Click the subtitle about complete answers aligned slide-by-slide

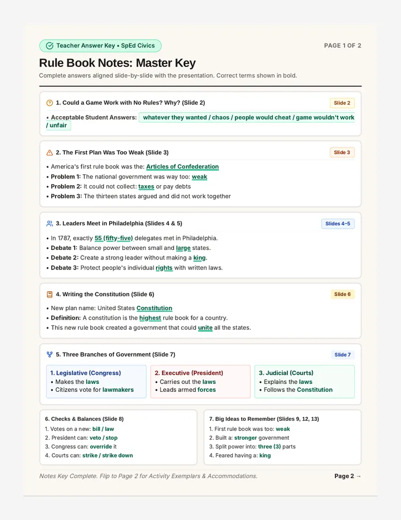coord(168,76)
